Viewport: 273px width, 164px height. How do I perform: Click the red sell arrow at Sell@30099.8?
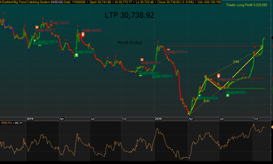point(83,35)
